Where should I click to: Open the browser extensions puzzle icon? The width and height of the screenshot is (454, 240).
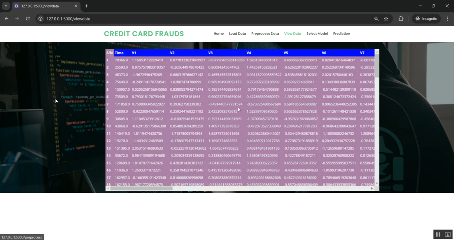[401, 19]
